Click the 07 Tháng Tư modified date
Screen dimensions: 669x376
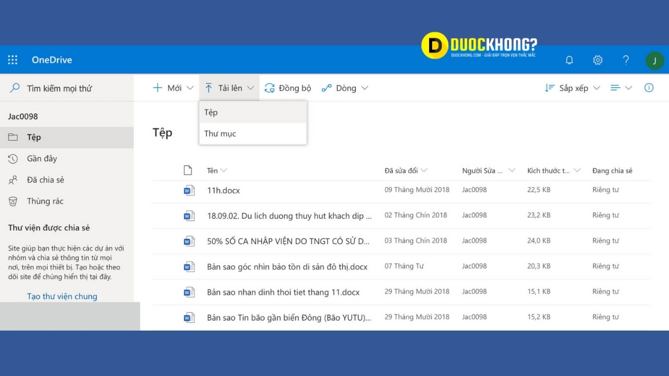pyautogui.click(x=404, y=266)
